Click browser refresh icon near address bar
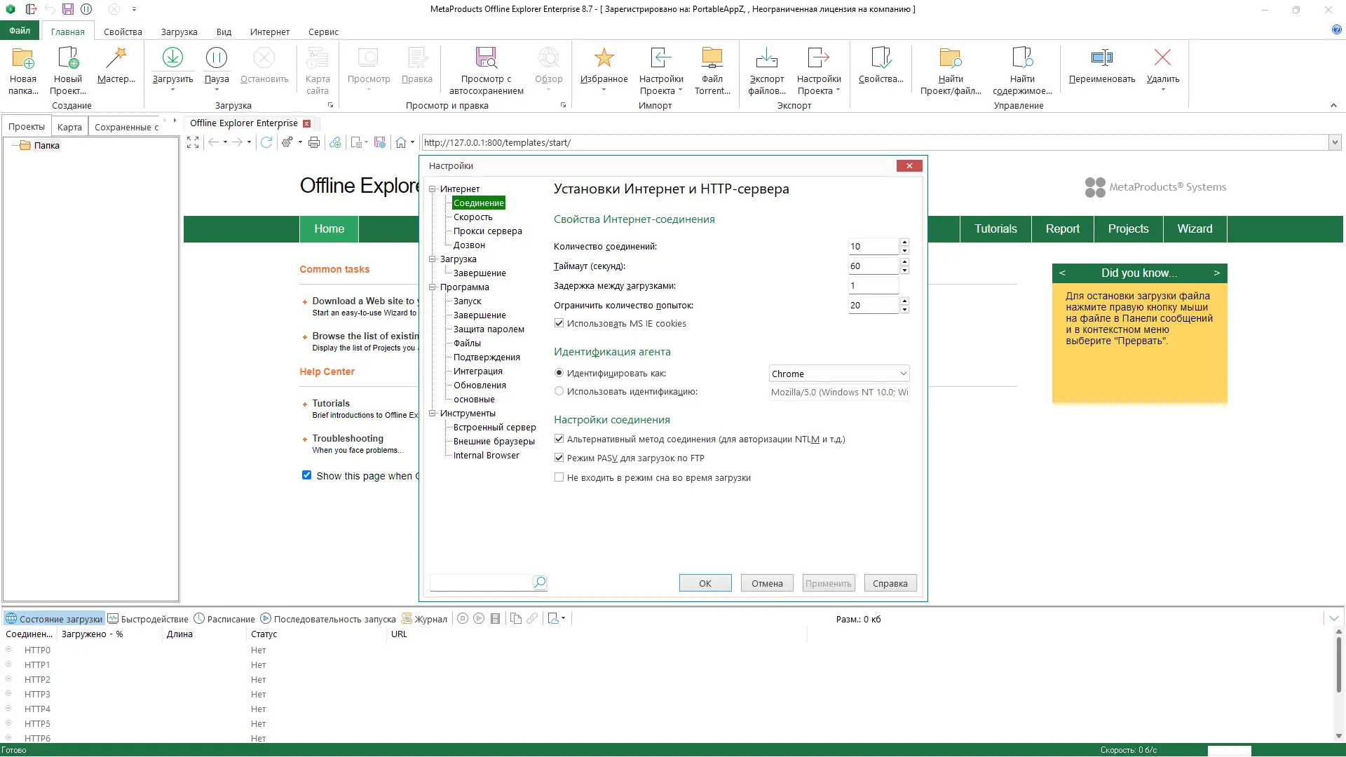This screenshot has width=1346, height=757. coord(266,142)
